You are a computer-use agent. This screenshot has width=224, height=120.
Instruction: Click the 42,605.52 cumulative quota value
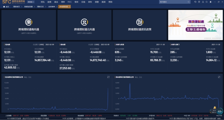pyautogui.click(x=10, y=68)
